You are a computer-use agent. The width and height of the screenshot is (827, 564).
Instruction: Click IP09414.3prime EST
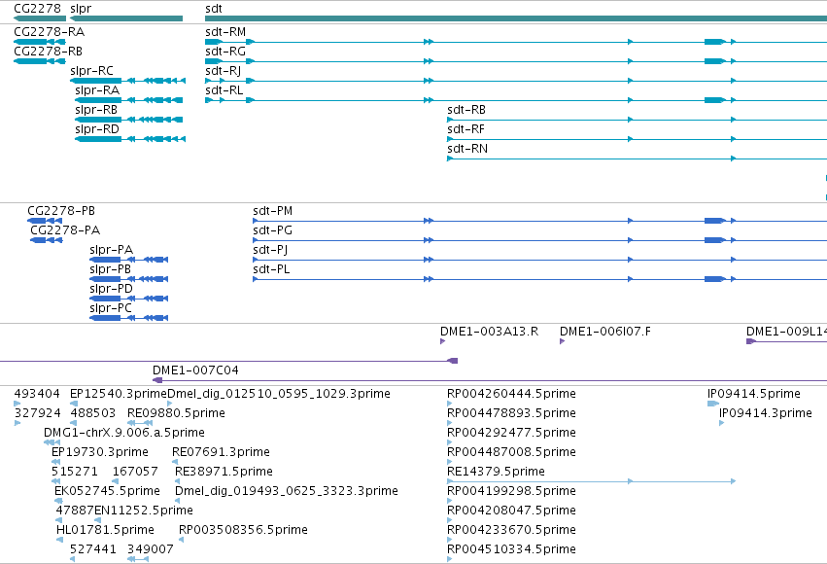coord(722,423)
